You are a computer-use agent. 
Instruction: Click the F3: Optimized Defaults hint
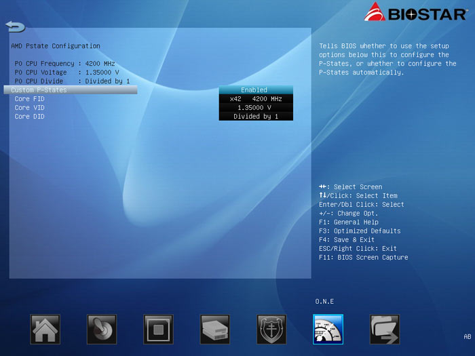point(360,231)
